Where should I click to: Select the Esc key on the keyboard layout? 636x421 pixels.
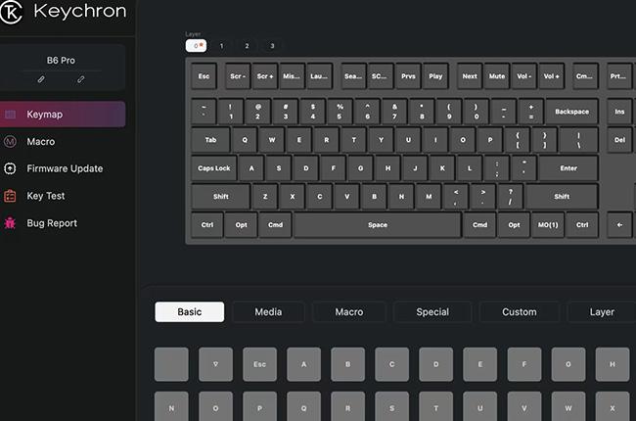point(204,76)
